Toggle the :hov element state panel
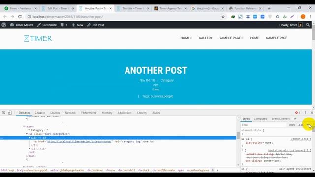This screenshot has width=315, height=177. (x=292, y=125)
